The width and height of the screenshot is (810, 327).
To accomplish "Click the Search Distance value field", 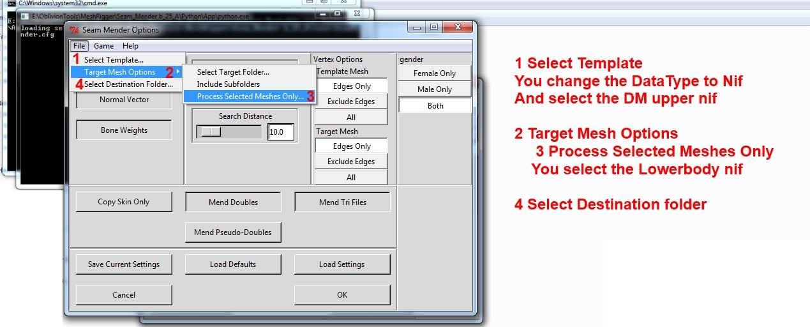I will click(x=281, y=132).
